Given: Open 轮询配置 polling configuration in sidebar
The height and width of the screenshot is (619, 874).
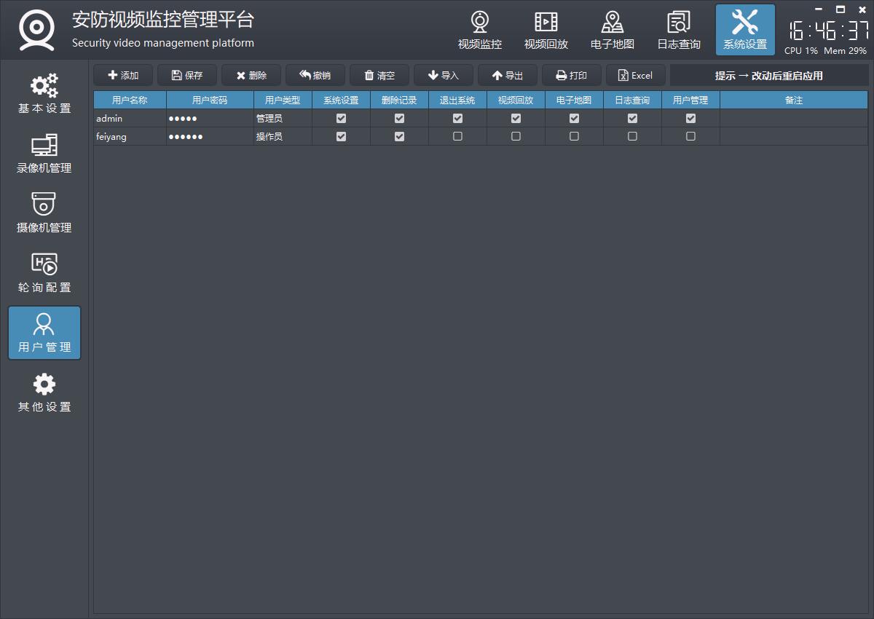Looking at the screenshot, I should 44,273.
